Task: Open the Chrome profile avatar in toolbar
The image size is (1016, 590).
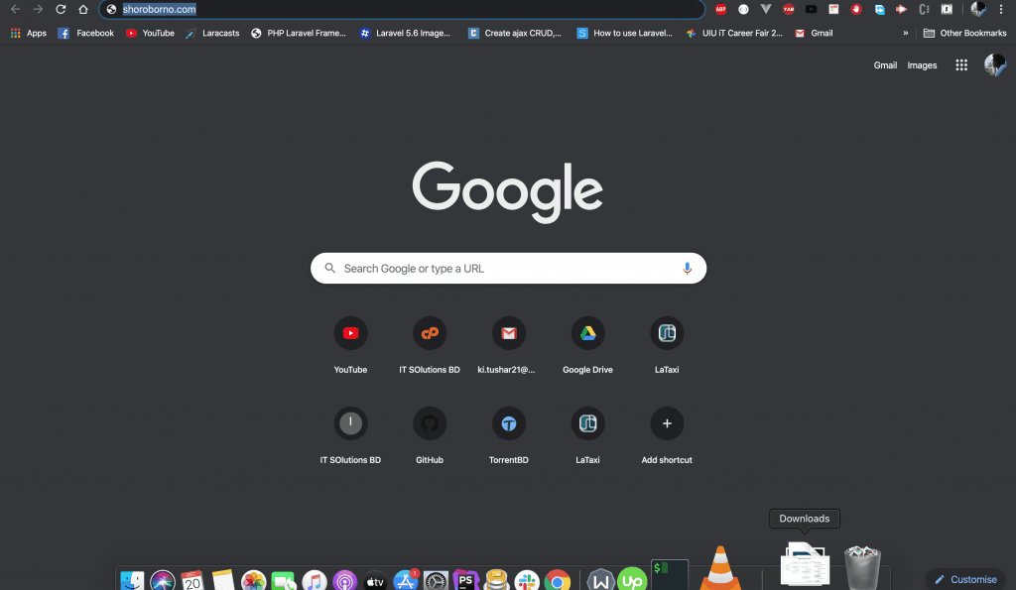Action: pyautogui.click(x=978, y=9)
